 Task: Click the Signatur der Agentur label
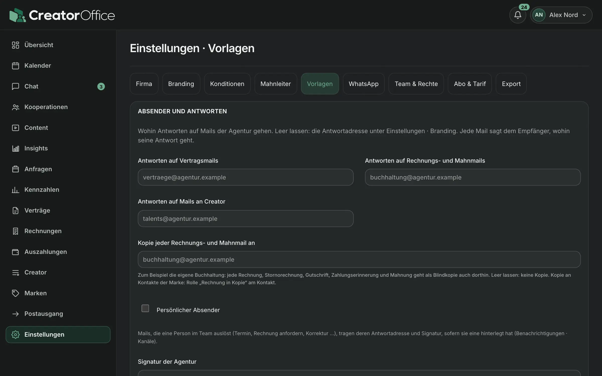pyautogui.click(x=167, y=362)
